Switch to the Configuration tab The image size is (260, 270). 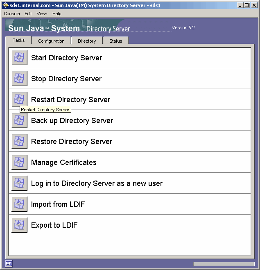pyautogui.click(x=51, y=41)
